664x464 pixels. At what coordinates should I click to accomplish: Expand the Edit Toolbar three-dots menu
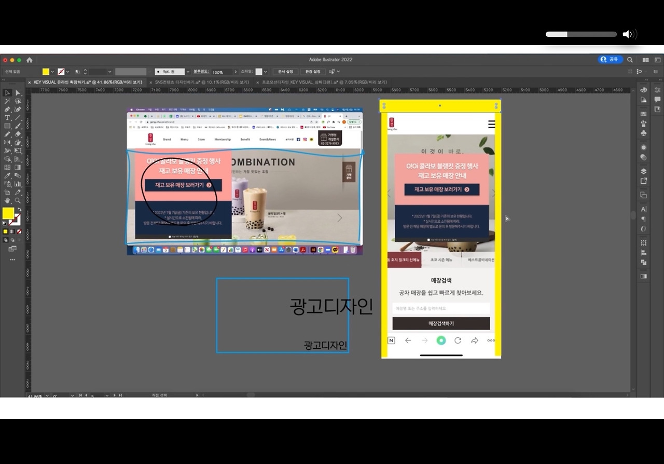(x=12, y=260)
